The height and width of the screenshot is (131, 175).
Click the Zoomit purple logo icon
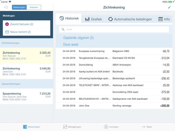(7, 24)
